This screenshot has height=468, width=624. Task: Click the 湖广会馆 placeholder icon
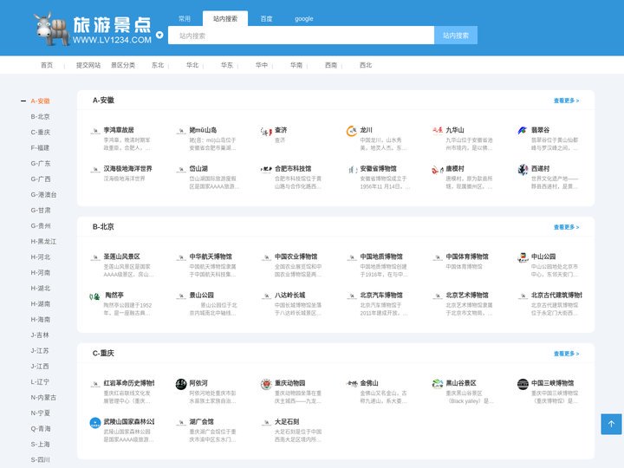[x=181, y=422]
